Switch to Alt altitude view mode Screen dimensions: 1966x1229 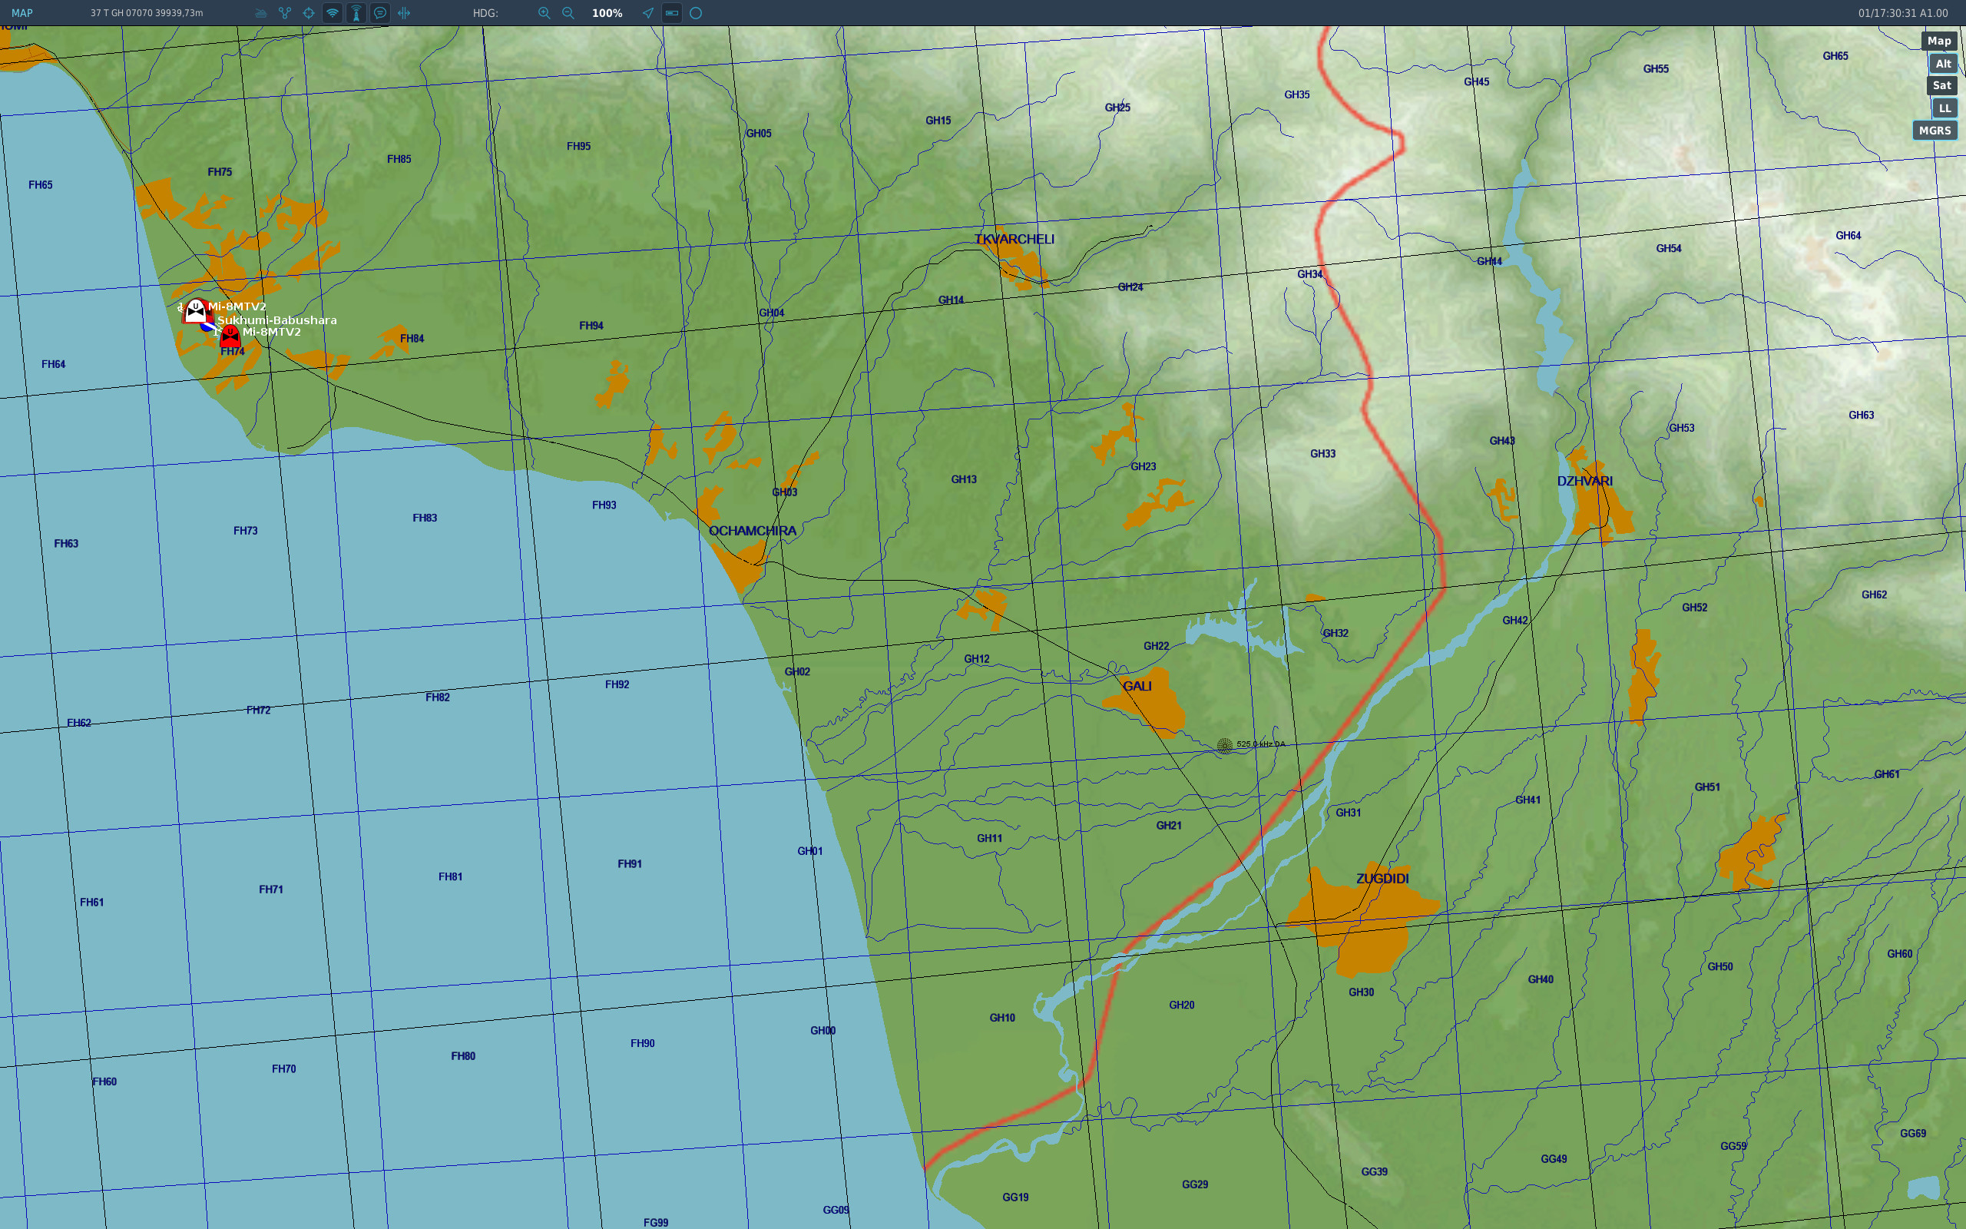click(1943, 64)
